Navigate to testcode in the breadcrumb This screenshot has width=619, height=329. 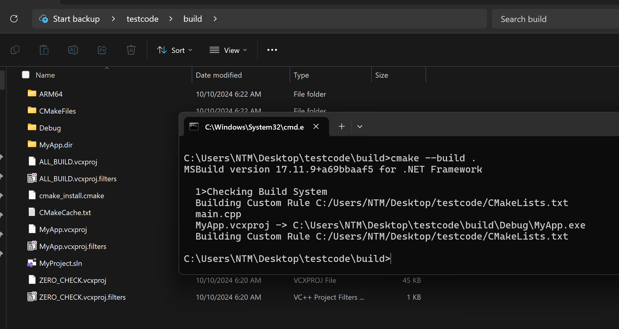pyautogui.click(x=142, y=19)
